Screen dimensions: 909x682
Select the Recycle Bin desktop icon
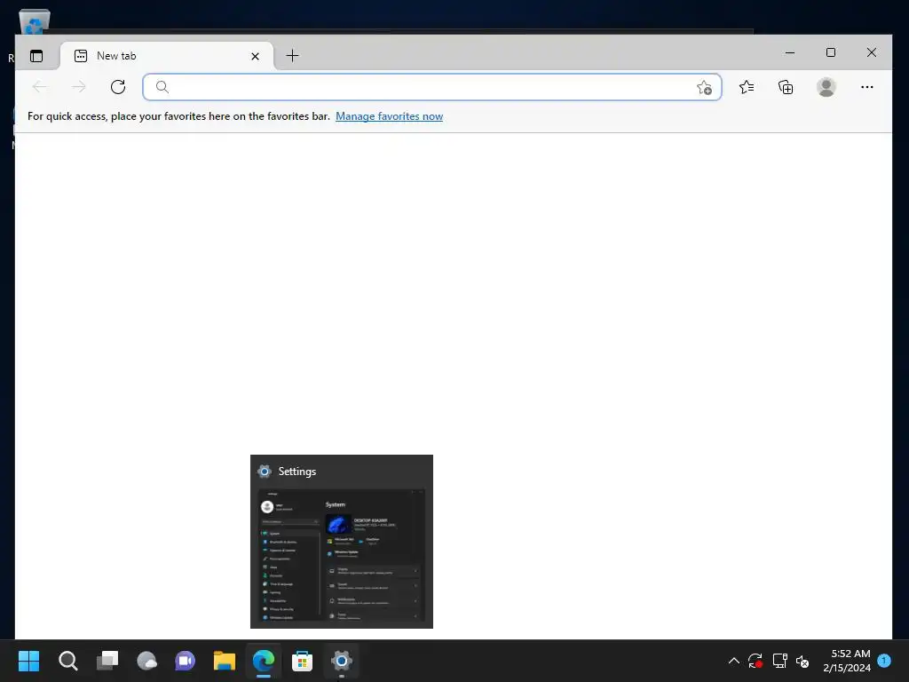(35, 22)
